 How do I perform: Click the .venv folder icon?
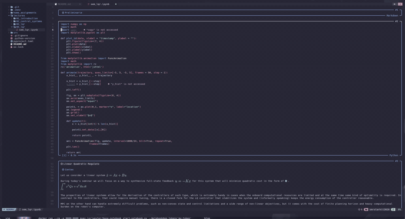12,10
